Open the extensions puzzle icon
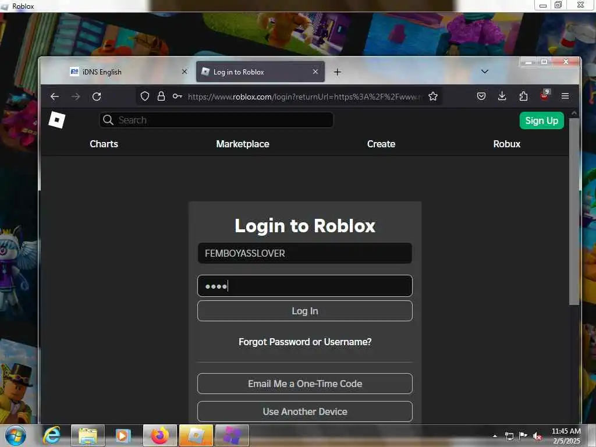Viewport: 596px width, 447px height. click(x=523, y=96)
